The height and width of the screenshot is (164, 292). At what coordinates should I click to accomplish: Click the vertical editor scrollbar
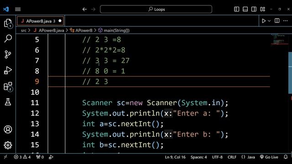coord(290,73)
